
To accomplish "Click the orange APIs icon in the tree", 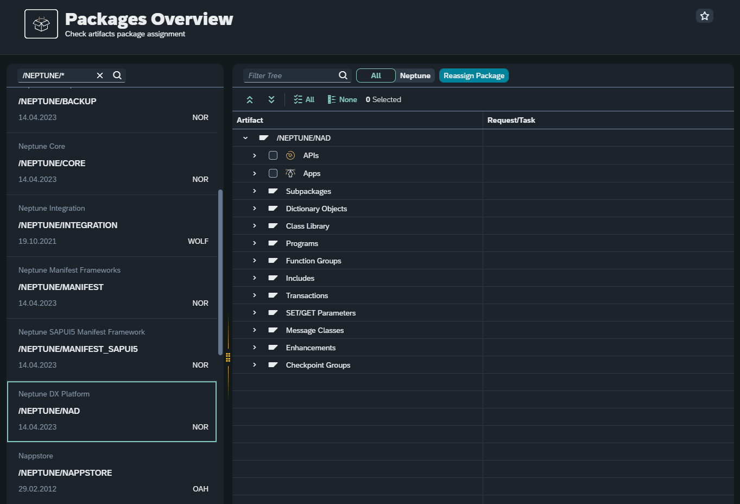I will [289, 155].
